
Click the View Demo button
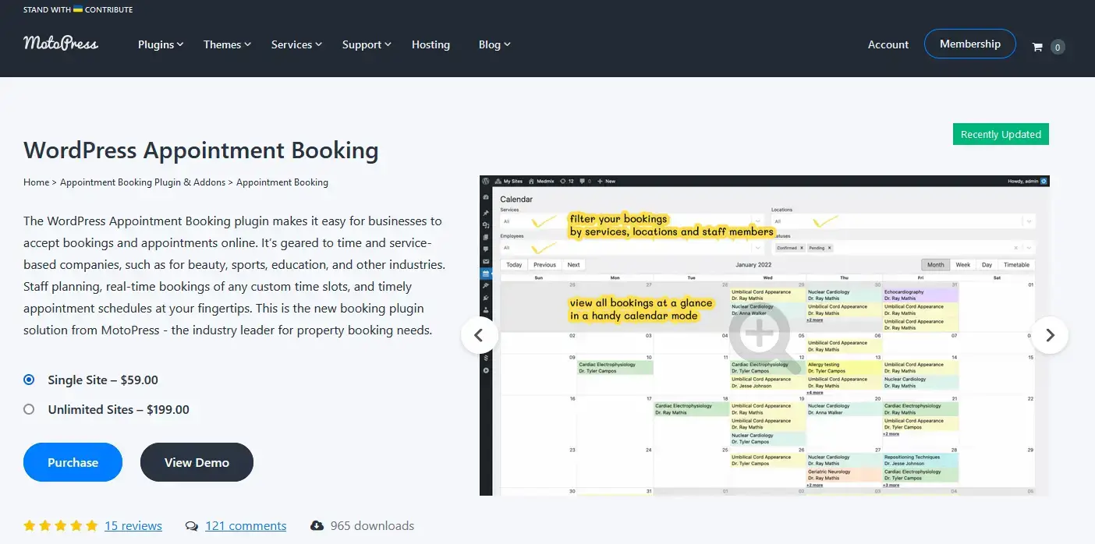point(197,462)
